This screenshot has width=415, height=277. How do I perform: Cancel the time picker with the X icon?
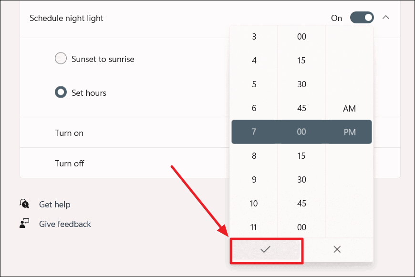point(337,249)
